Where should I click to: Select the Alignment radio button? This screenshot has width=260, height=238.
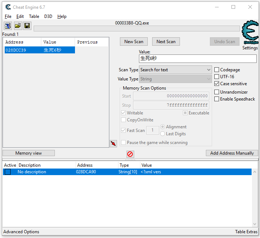click(162, 127)
